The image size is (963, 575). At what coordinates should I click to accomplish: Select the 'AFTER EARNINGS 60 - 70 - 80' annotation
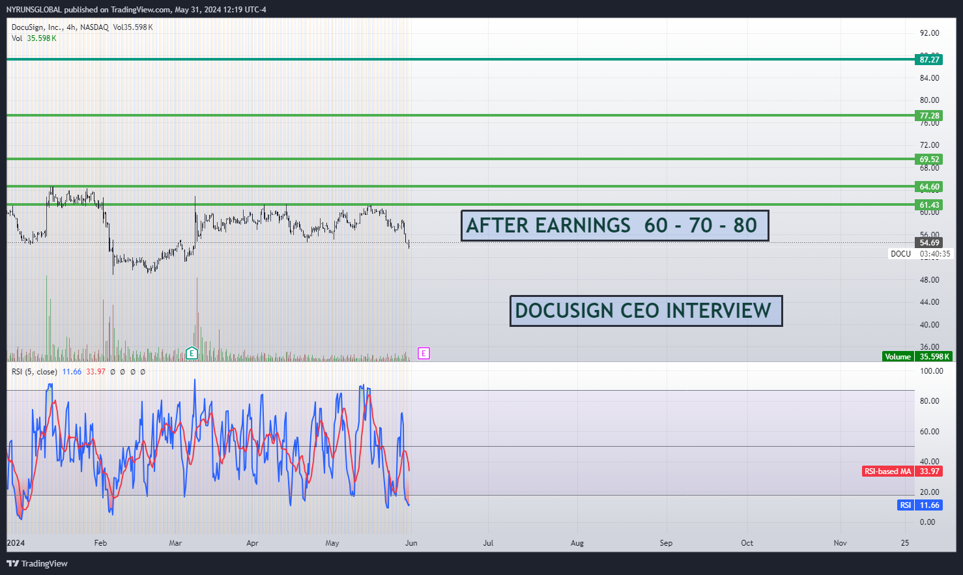pyautogui.click(x=614, y=226)
